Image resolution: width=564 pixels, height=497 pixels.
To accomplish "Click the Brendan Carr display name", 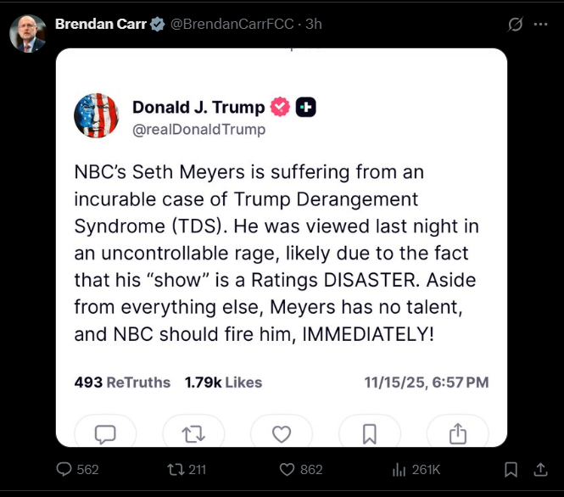I will 100,24.
